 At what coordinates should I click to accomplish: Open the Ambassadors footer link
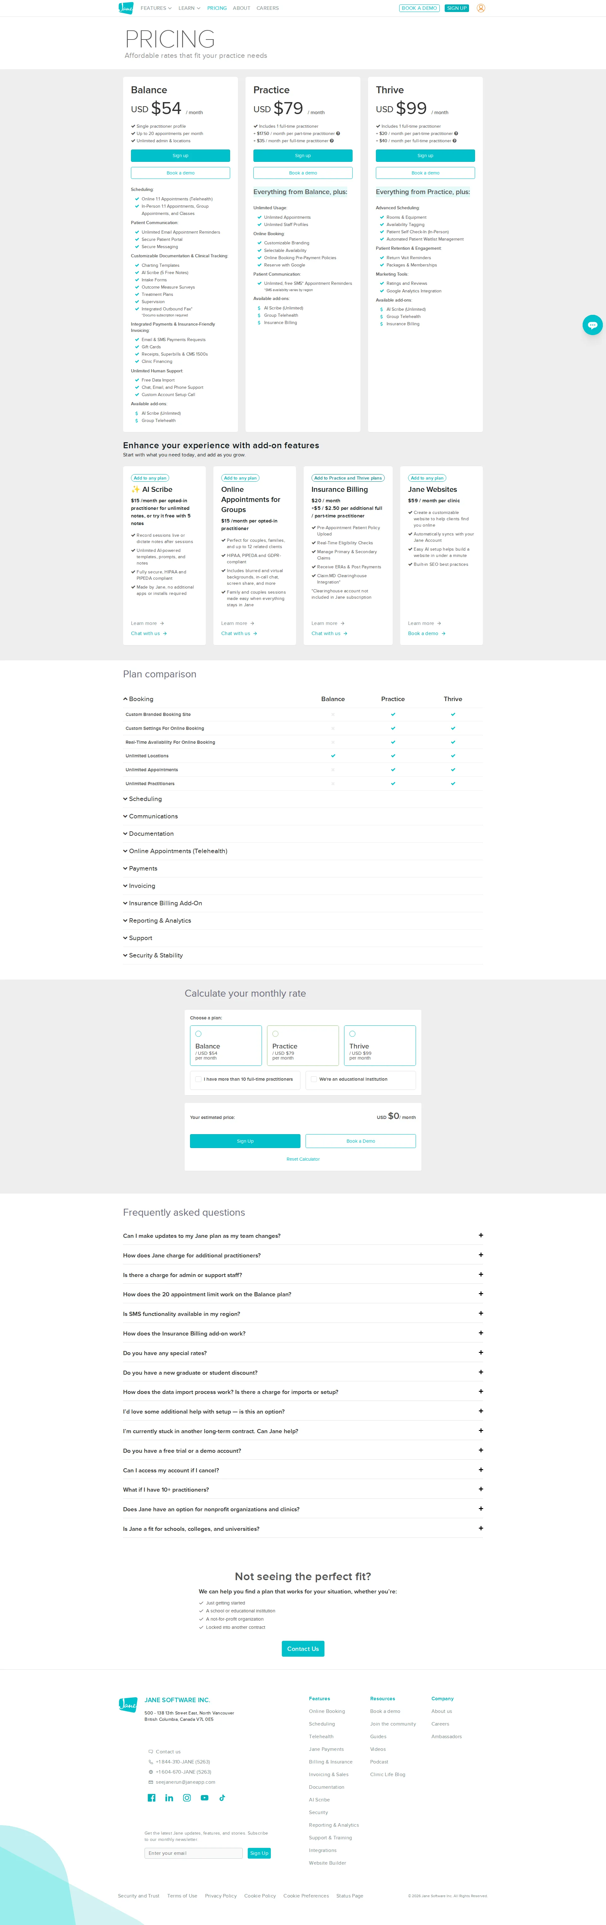click(x=446, y=1737)
